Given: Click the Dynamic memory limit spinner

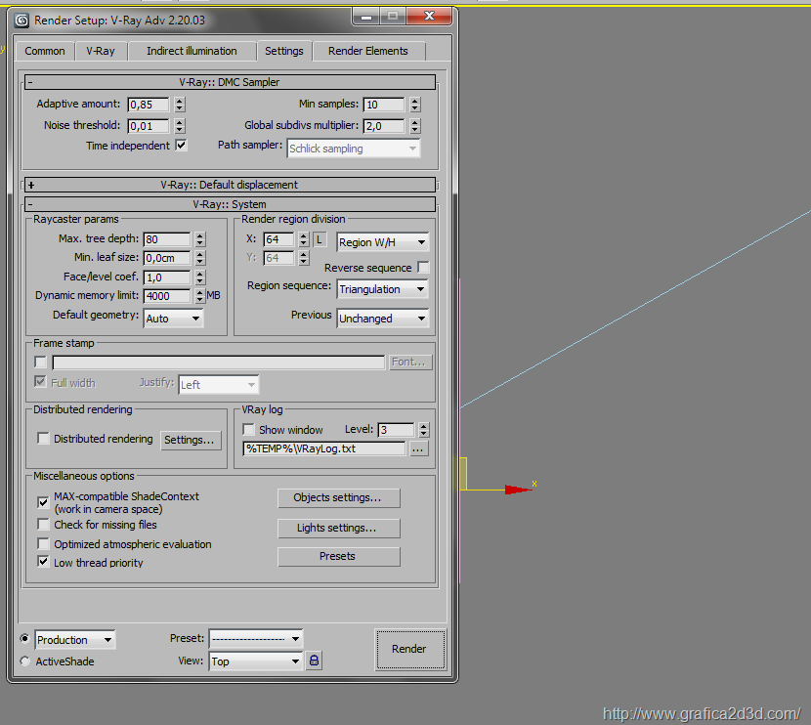Looking at the screenshot, I should click(x=200, y=296).
